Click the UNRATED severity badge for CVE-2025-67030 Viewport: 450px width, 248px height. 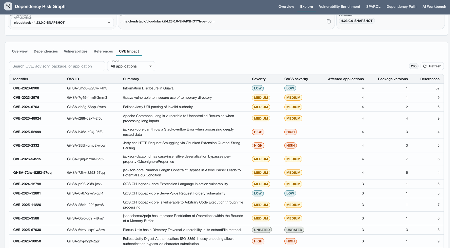coord(262,230)
